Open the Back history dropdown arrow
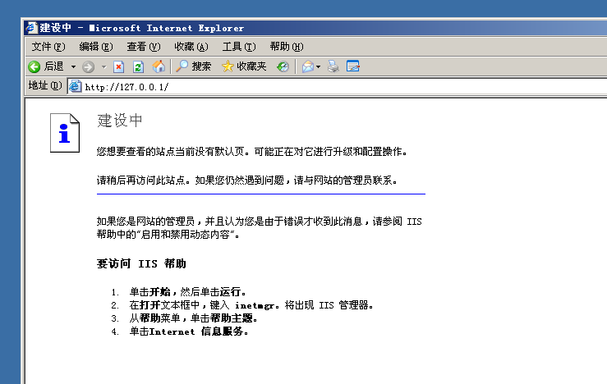Viewport: 607px width, 384px height. point(74,67)
